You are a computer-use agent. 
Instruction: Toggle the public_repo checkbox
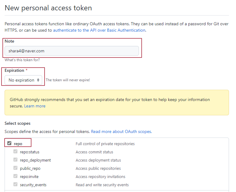pyautogui.click(x=15, y=168)
